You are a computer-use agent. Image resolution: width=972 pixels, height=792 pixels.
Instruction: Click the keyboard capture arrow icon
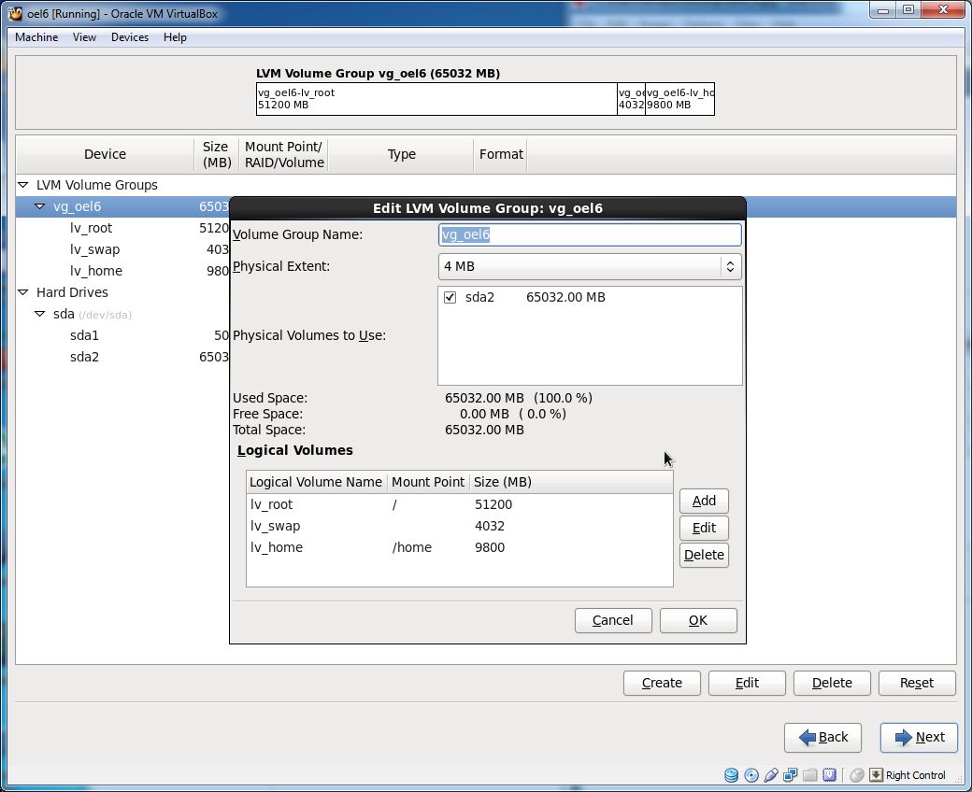pos(876,774)
